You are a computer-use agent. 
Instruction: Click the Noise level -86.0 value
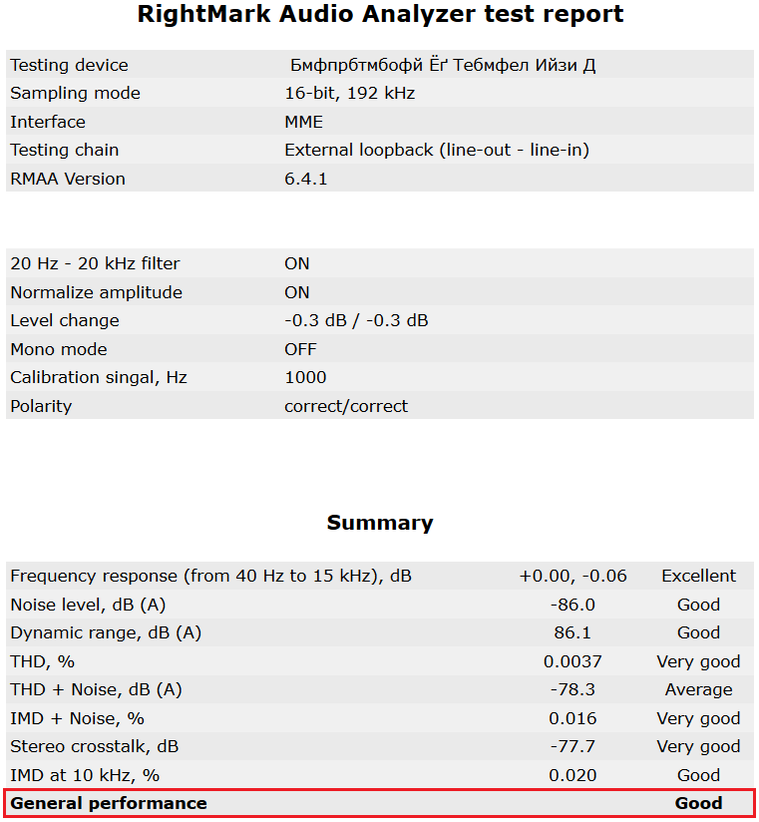point(572,605)
